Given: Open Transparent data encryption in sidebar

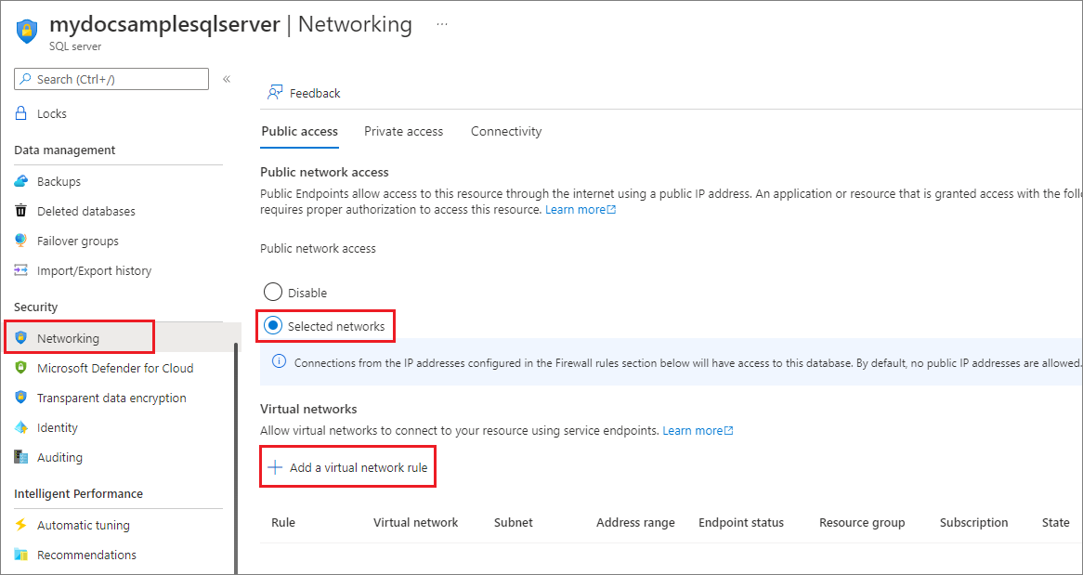Looking at the screenshot, I should coord(111,398).
